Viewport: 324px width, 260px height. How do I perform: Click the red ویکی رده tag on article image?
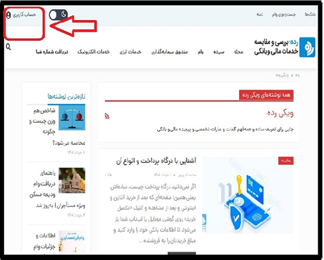coord(286,161)
